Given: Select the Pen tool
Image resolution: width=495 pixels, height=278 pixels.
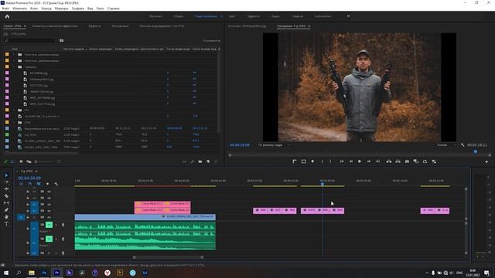Looking at the screenshot, I should click(x=6, y=210).
